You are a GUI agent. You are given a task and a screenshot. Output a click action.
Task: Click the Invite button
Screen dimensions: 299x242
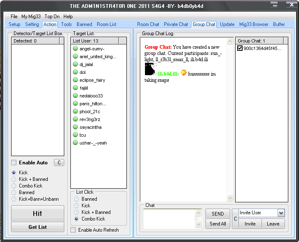[250, 224]
